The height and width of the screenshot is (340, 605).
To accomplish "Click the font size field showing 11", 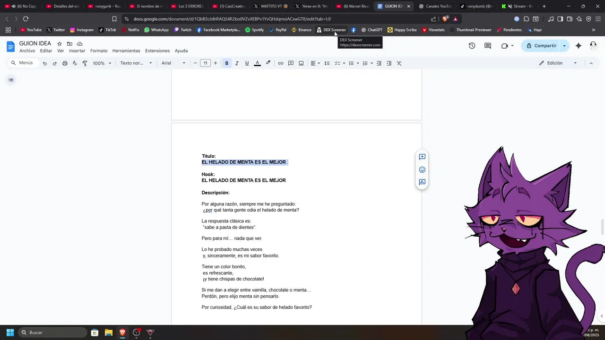I will [x=205, y=63].
